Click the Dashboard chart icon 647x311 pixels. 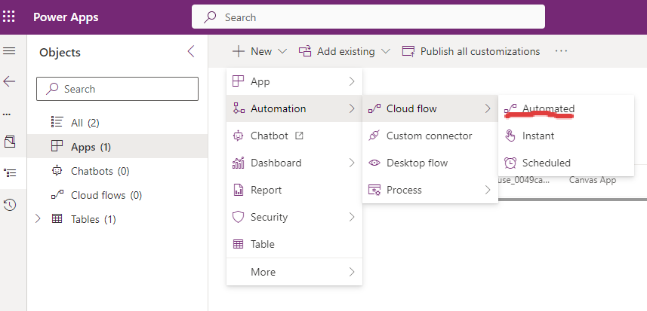click(239, 163)
